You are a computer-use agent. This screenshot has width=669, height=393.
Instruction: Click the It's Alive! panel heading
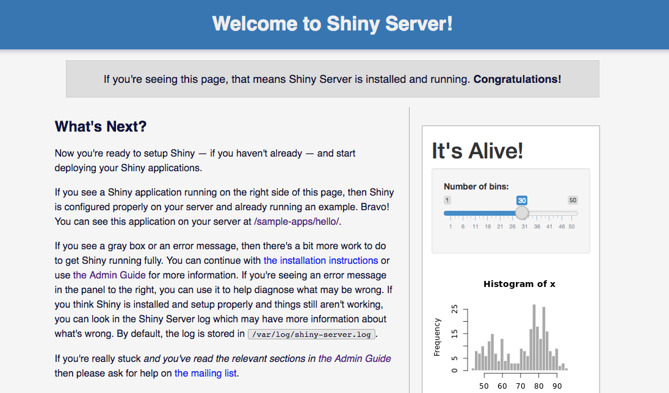[x=477, y=150]
